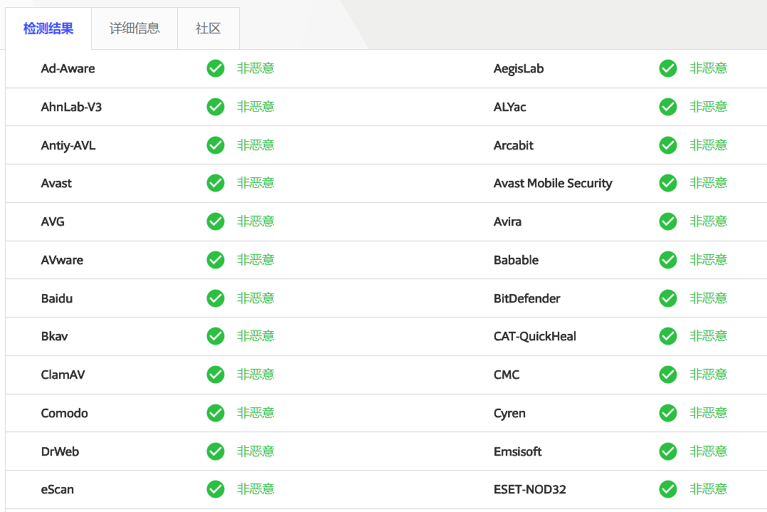Select the AhnLab-V3 engine name

coord(71,107)
